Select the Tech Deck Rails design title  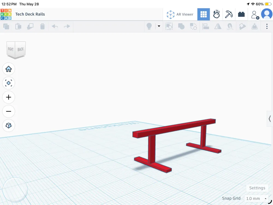[x=30, y=14]
